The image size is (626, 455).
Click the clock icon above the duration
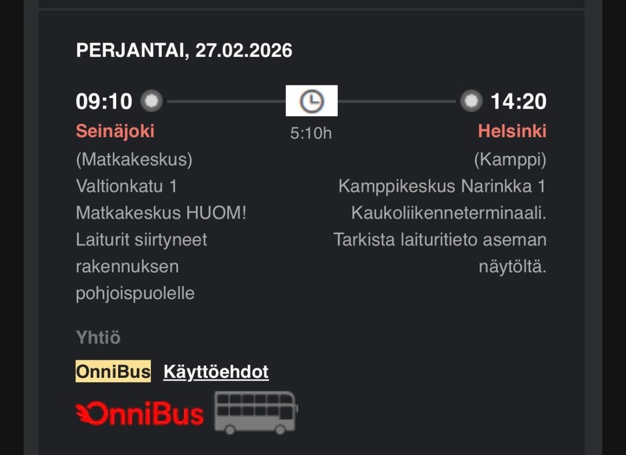click(312, 101)
